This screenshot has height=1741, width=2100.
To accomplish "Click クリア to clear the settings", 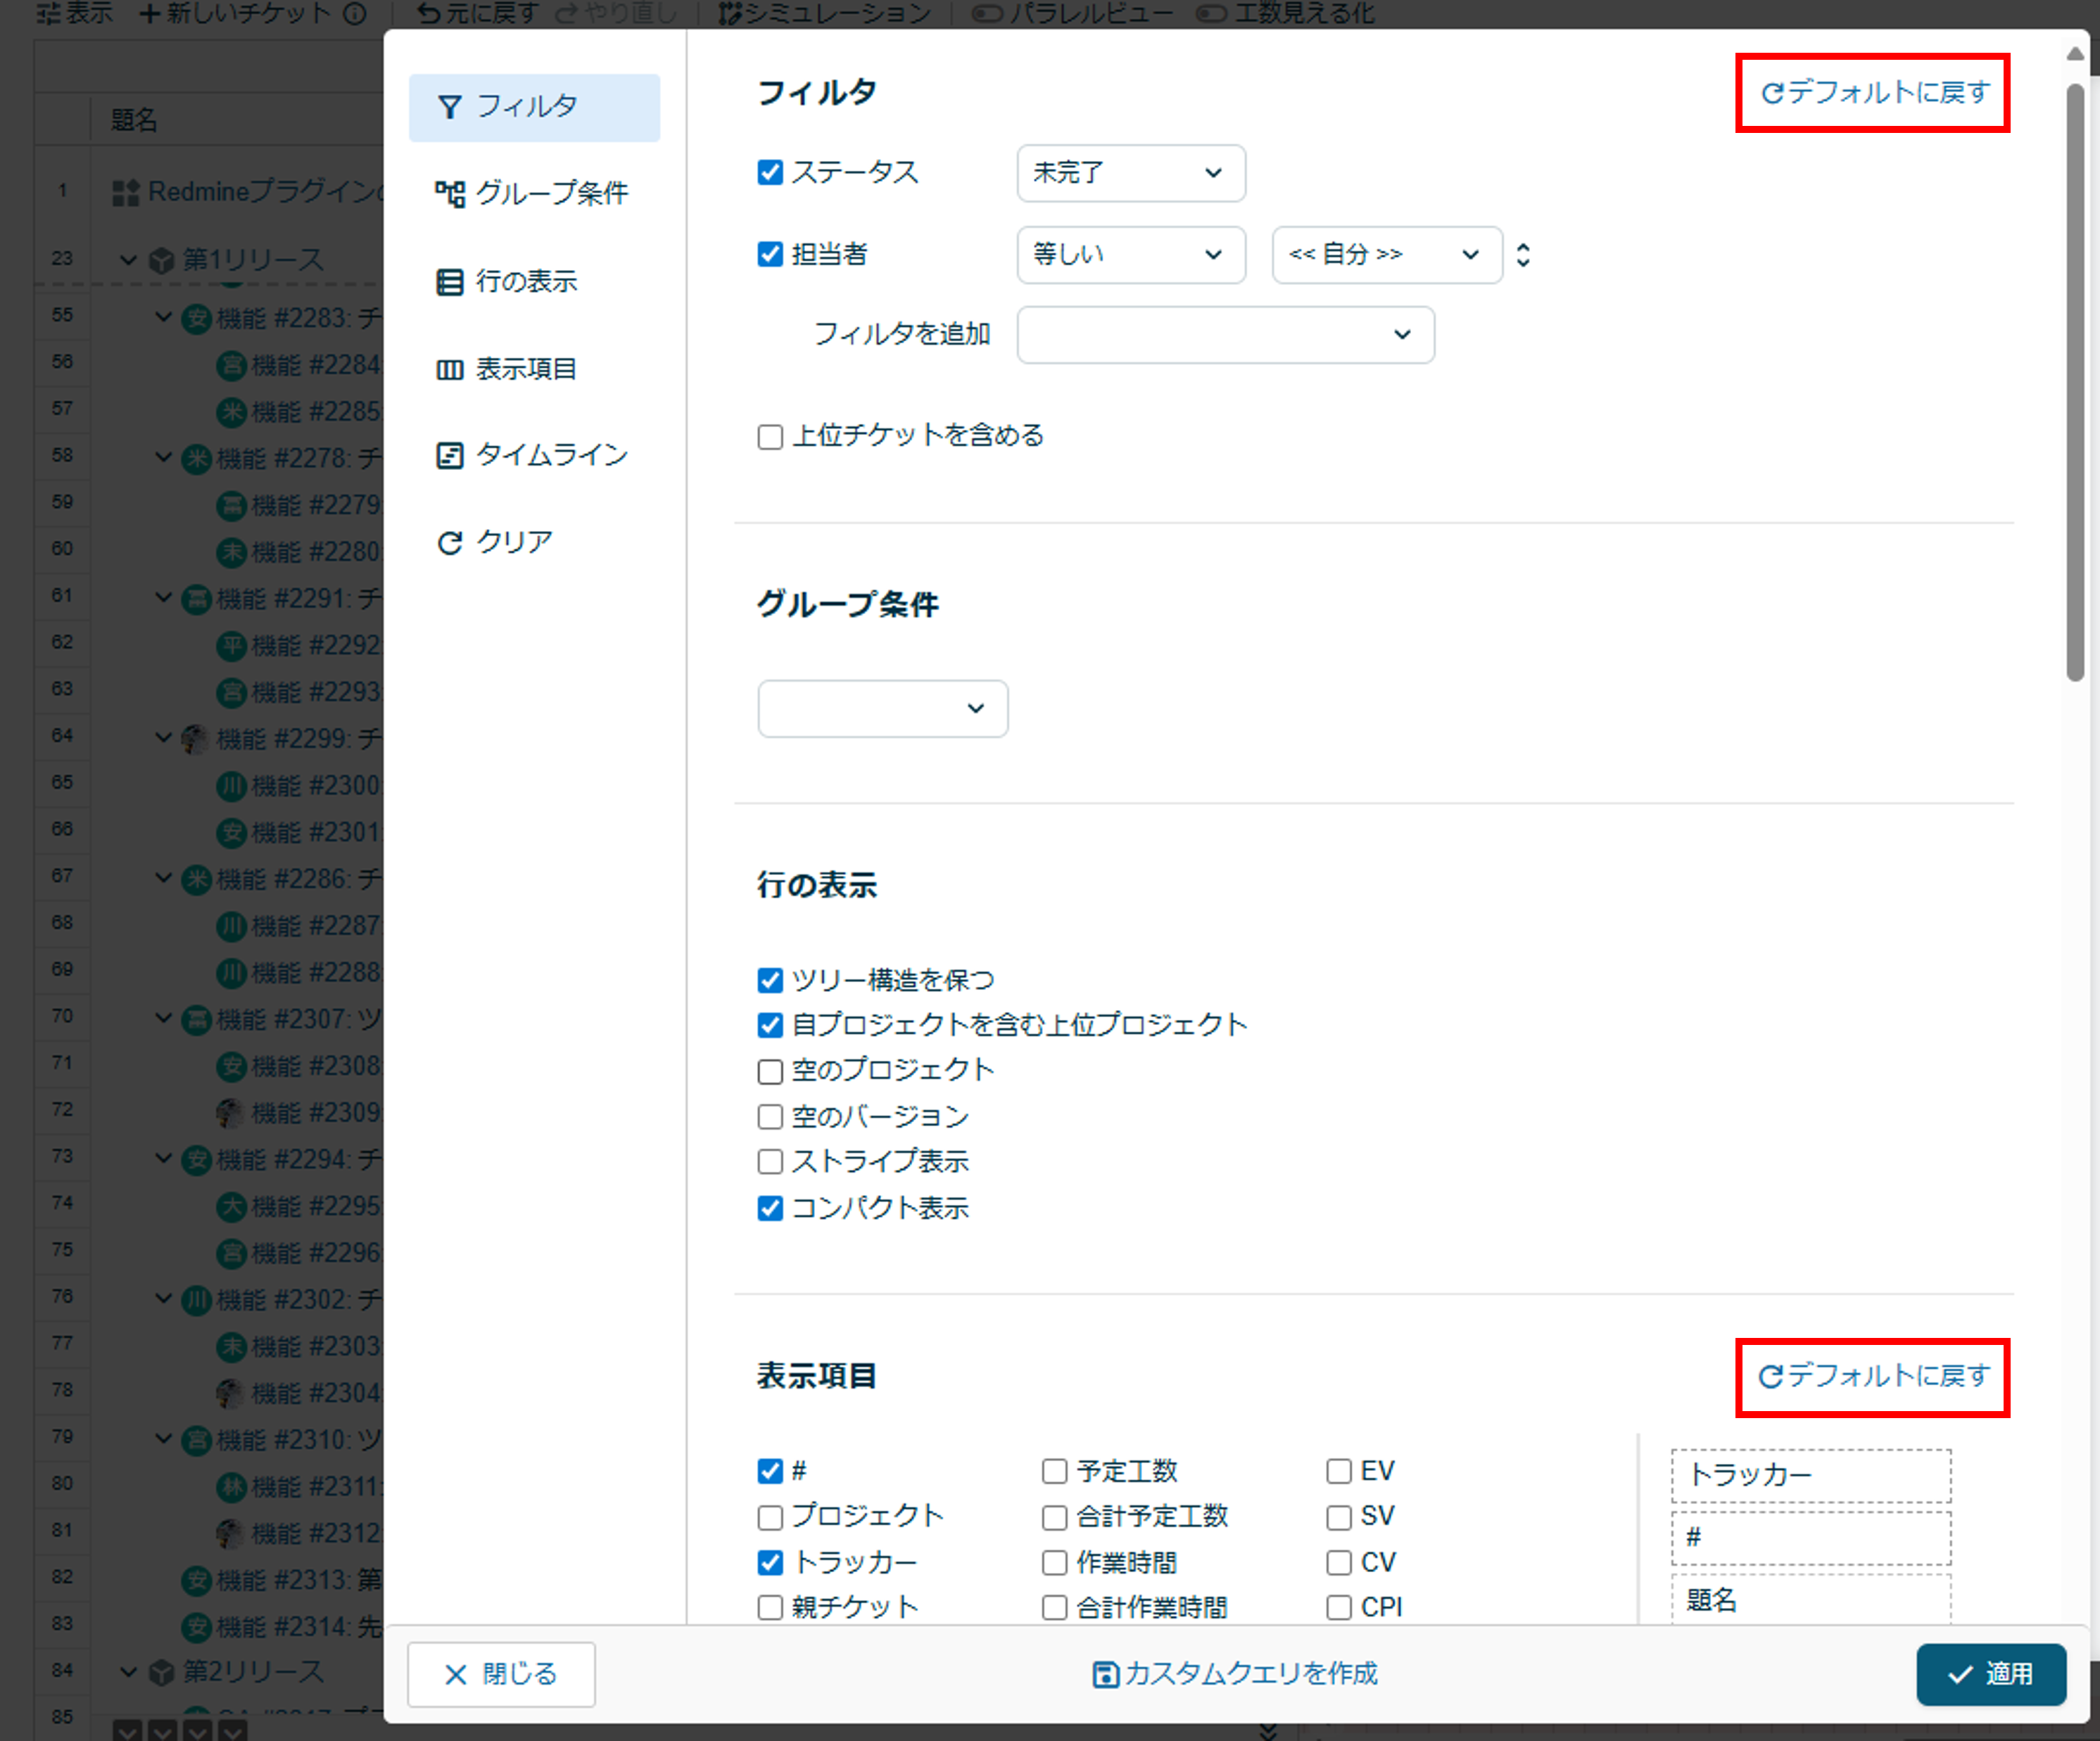I will point(496,541).
